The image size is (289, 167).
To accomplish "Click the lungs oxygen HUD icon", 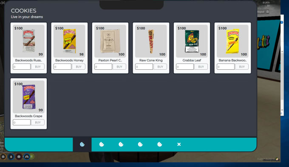I will pos(27,157).
